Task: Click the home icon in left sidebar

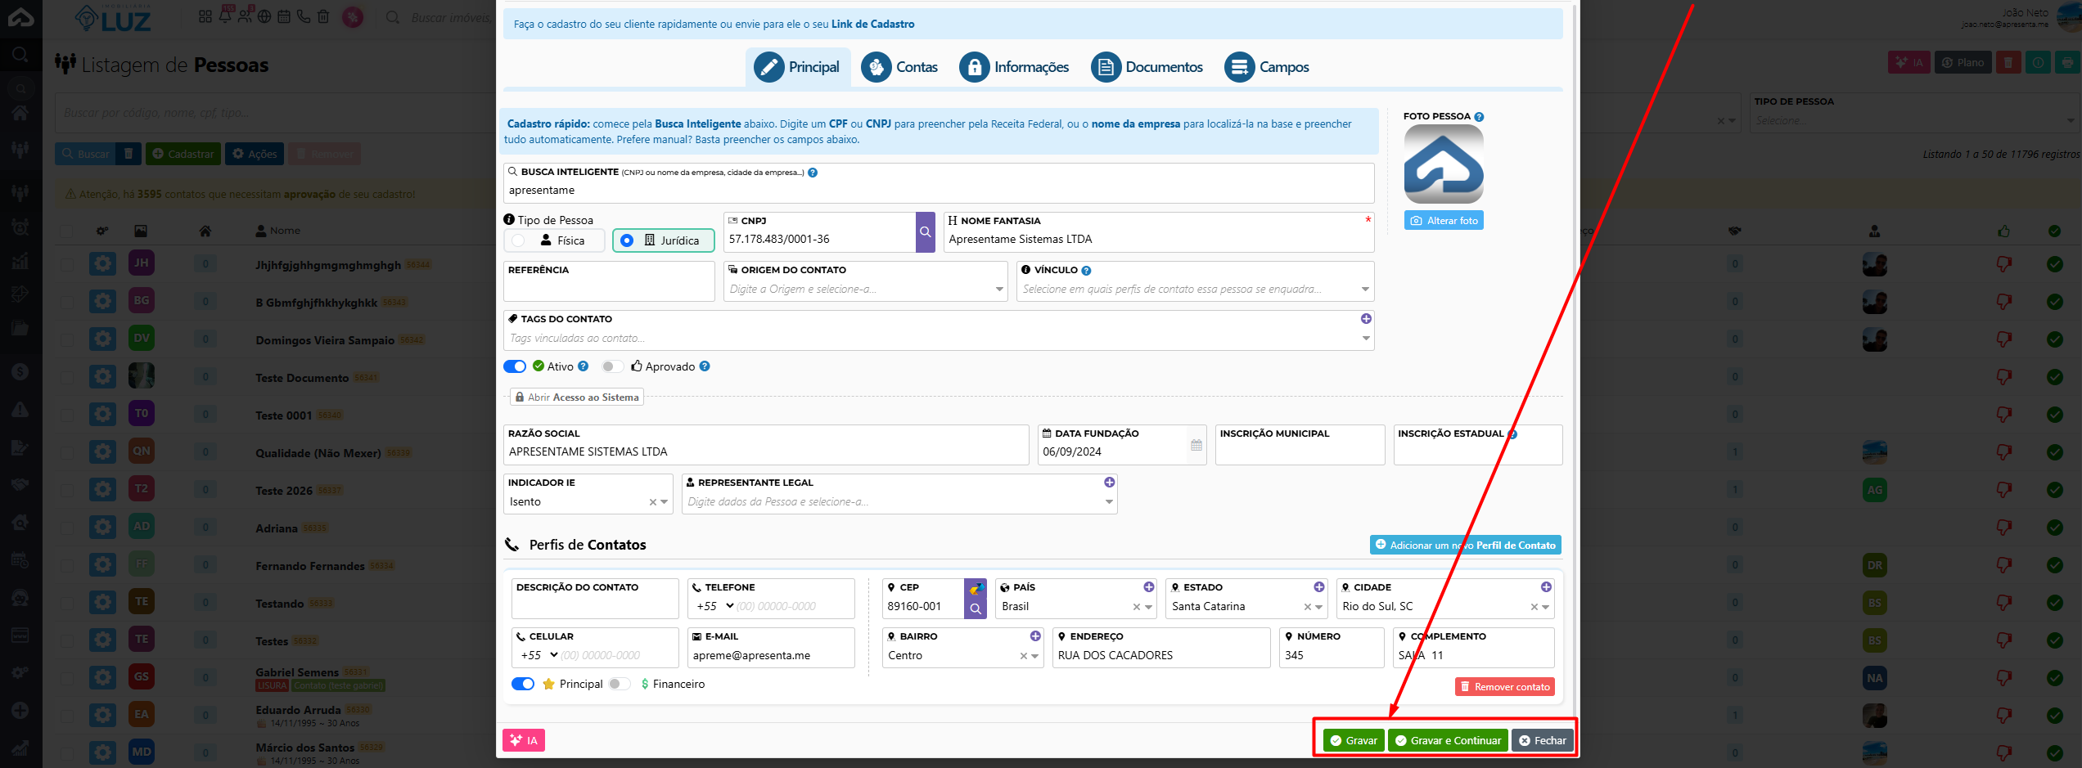Action: [20, 113]
